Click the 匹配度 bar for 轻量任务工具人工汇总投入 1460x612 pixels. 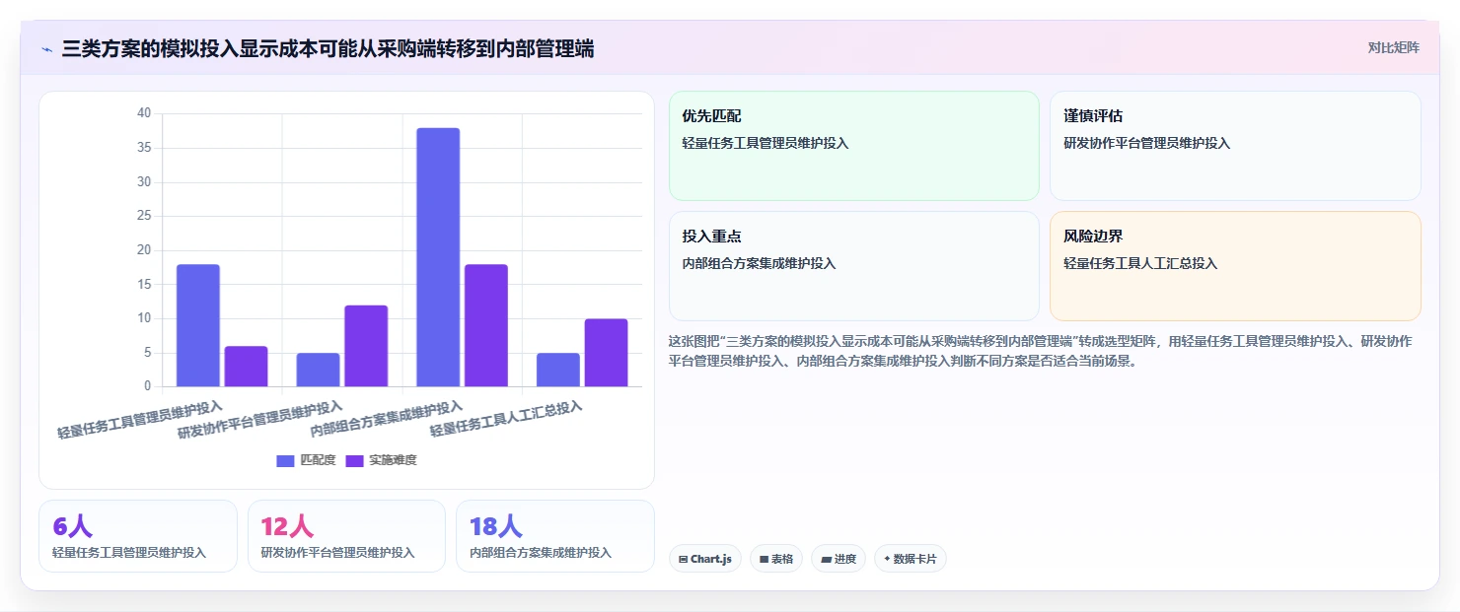[558, 370]
